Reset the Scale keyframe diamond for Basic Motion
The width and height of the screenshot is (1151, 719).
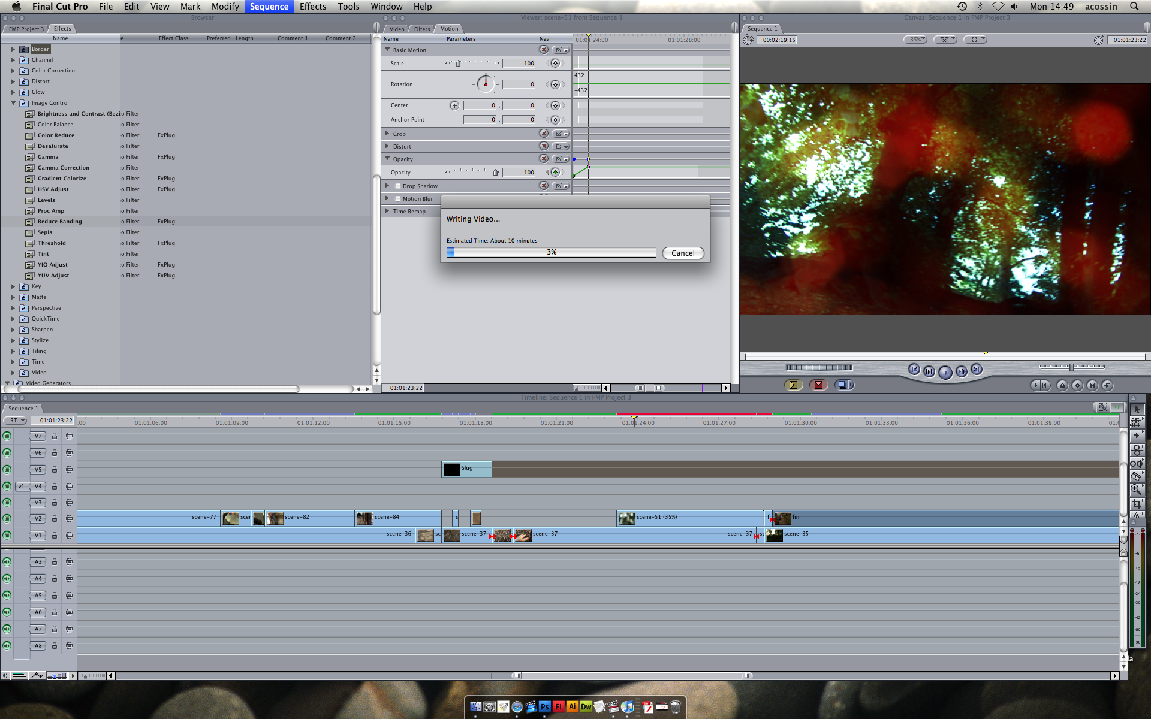555,63
